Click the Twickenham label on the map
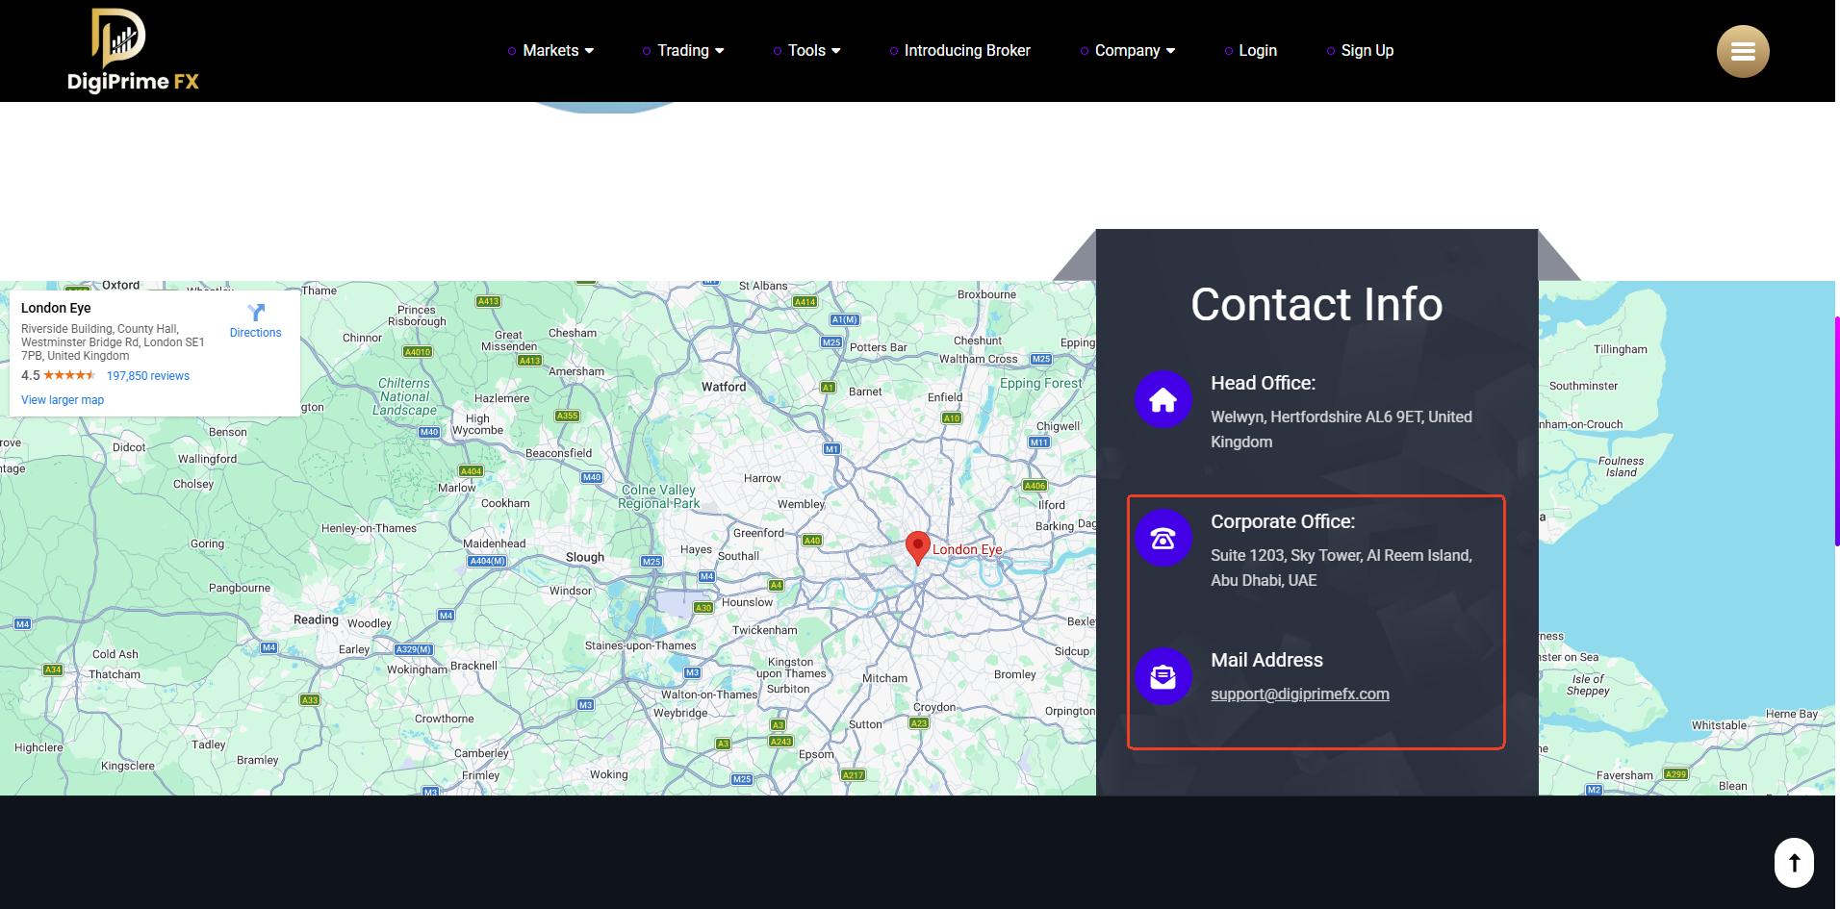Viewport: 1840px width, 909px height. pos(765,630)
